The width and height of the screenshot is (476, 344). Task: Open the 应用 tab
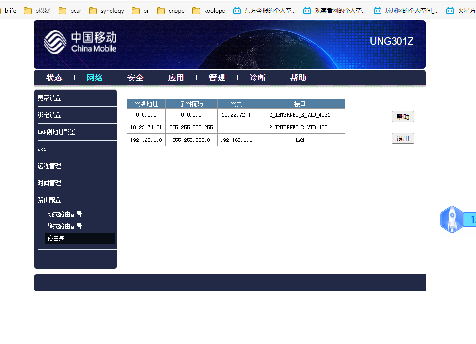[176, 78]
